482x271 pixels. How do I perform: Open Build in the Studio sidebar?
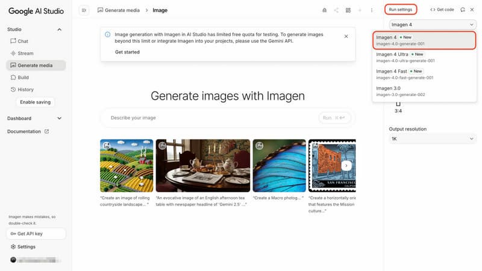pos(36,78)
